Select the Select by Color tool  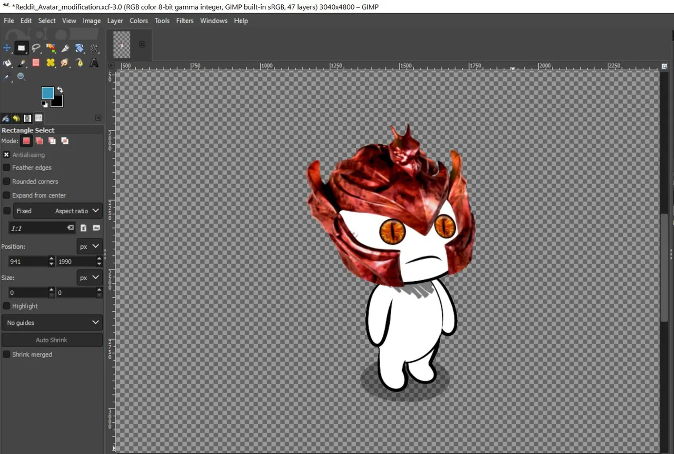(x=51, y=48)
